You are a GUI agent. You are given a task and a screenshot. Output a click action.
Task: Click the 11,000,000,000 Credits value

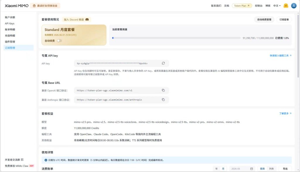[x=86, y=128]
